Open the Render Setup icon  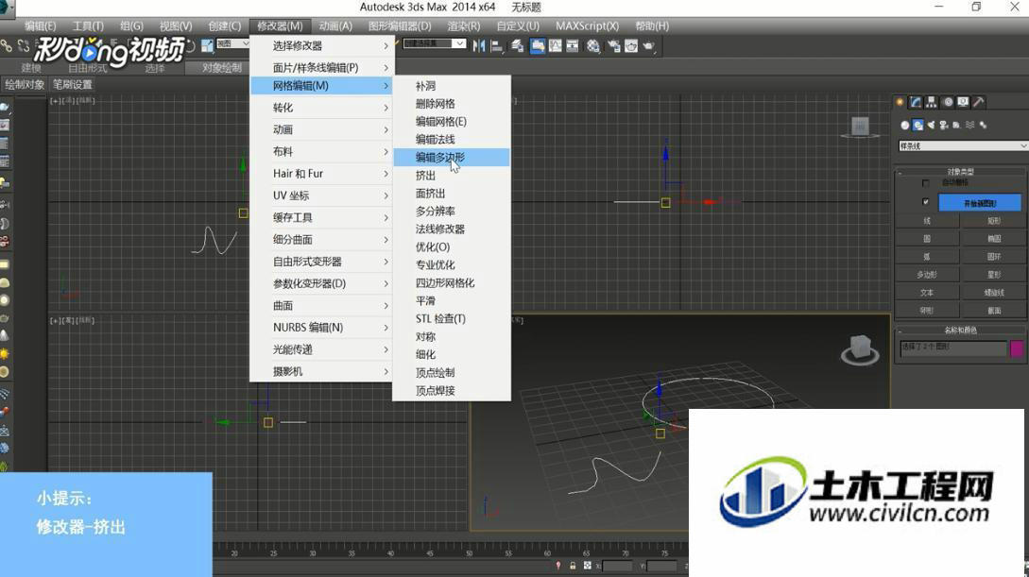[x=614, y=46]
